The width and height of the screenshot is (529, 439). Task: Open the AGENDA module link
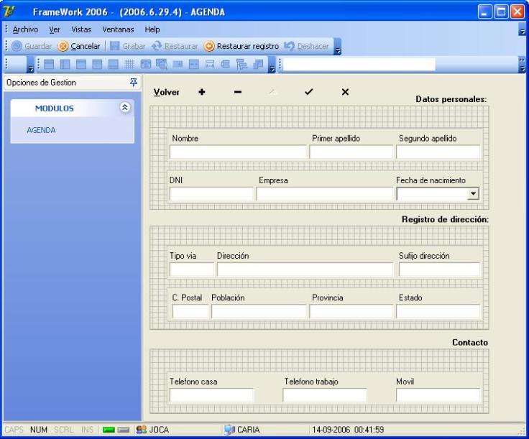[x=41, y=130]
